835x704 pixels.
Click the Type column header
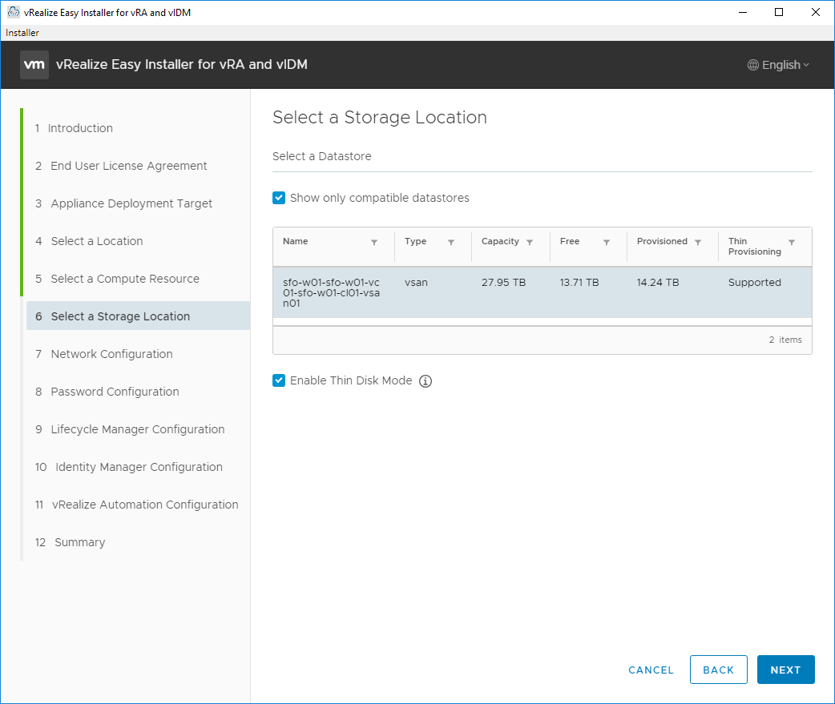[415, 242]
